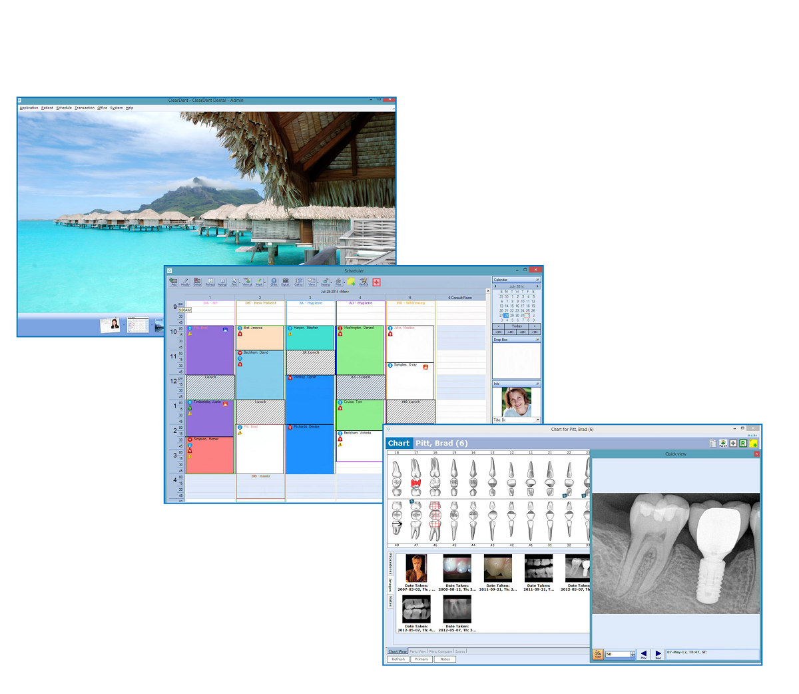Viewport: 799px width, 694px height.
Task: Open the Print dropdown arrow in Scheduler
Action: click(344, 282)
